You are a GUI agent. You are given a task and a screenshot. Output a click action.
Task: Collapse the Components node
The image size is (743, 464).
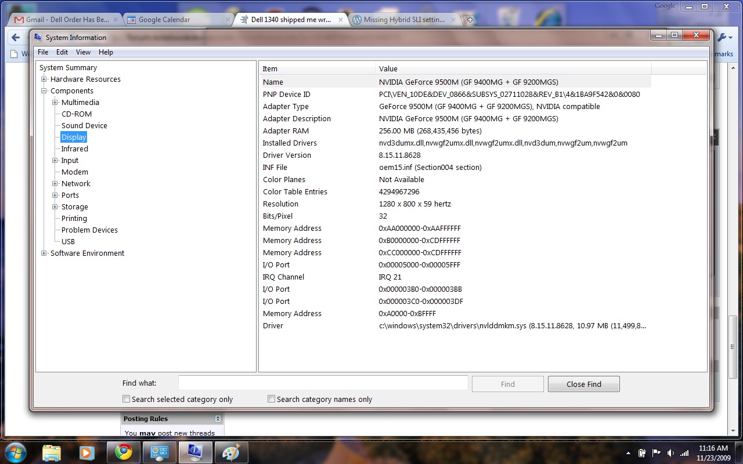(x=44, y=90)
